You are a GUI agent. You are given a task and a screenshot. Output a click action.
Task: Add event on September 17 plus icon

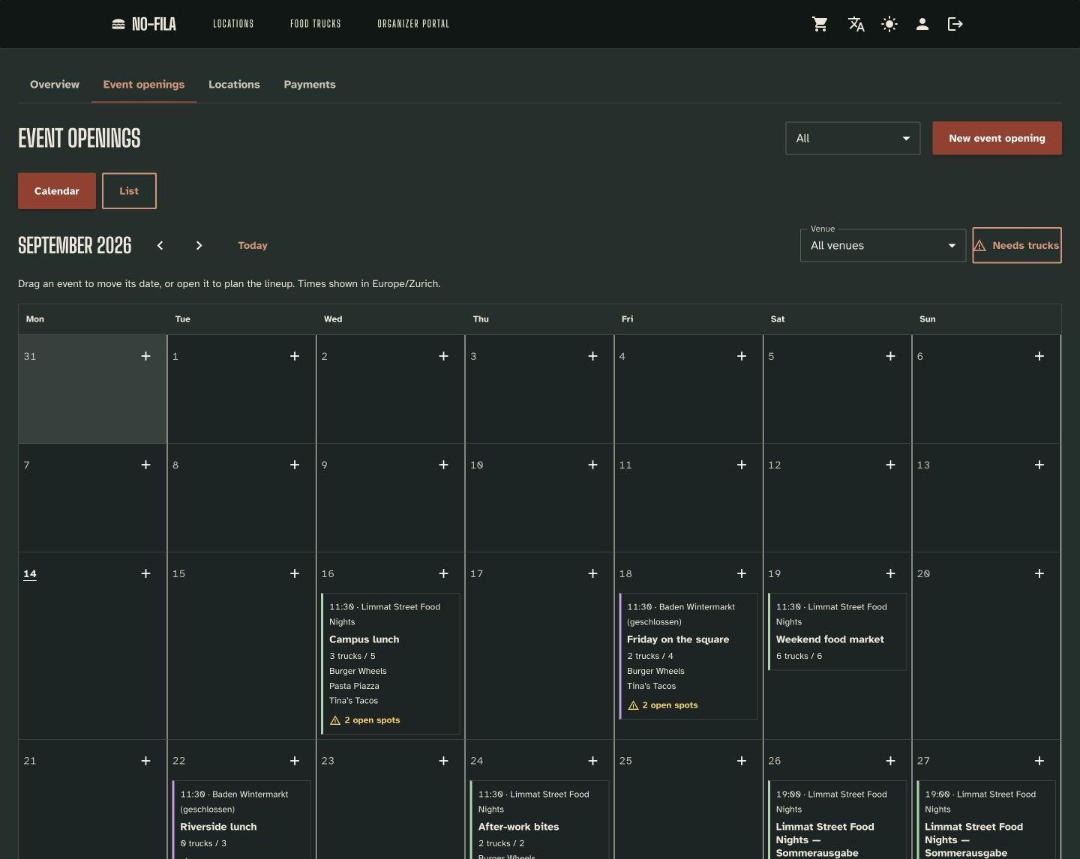pos(592,573)
